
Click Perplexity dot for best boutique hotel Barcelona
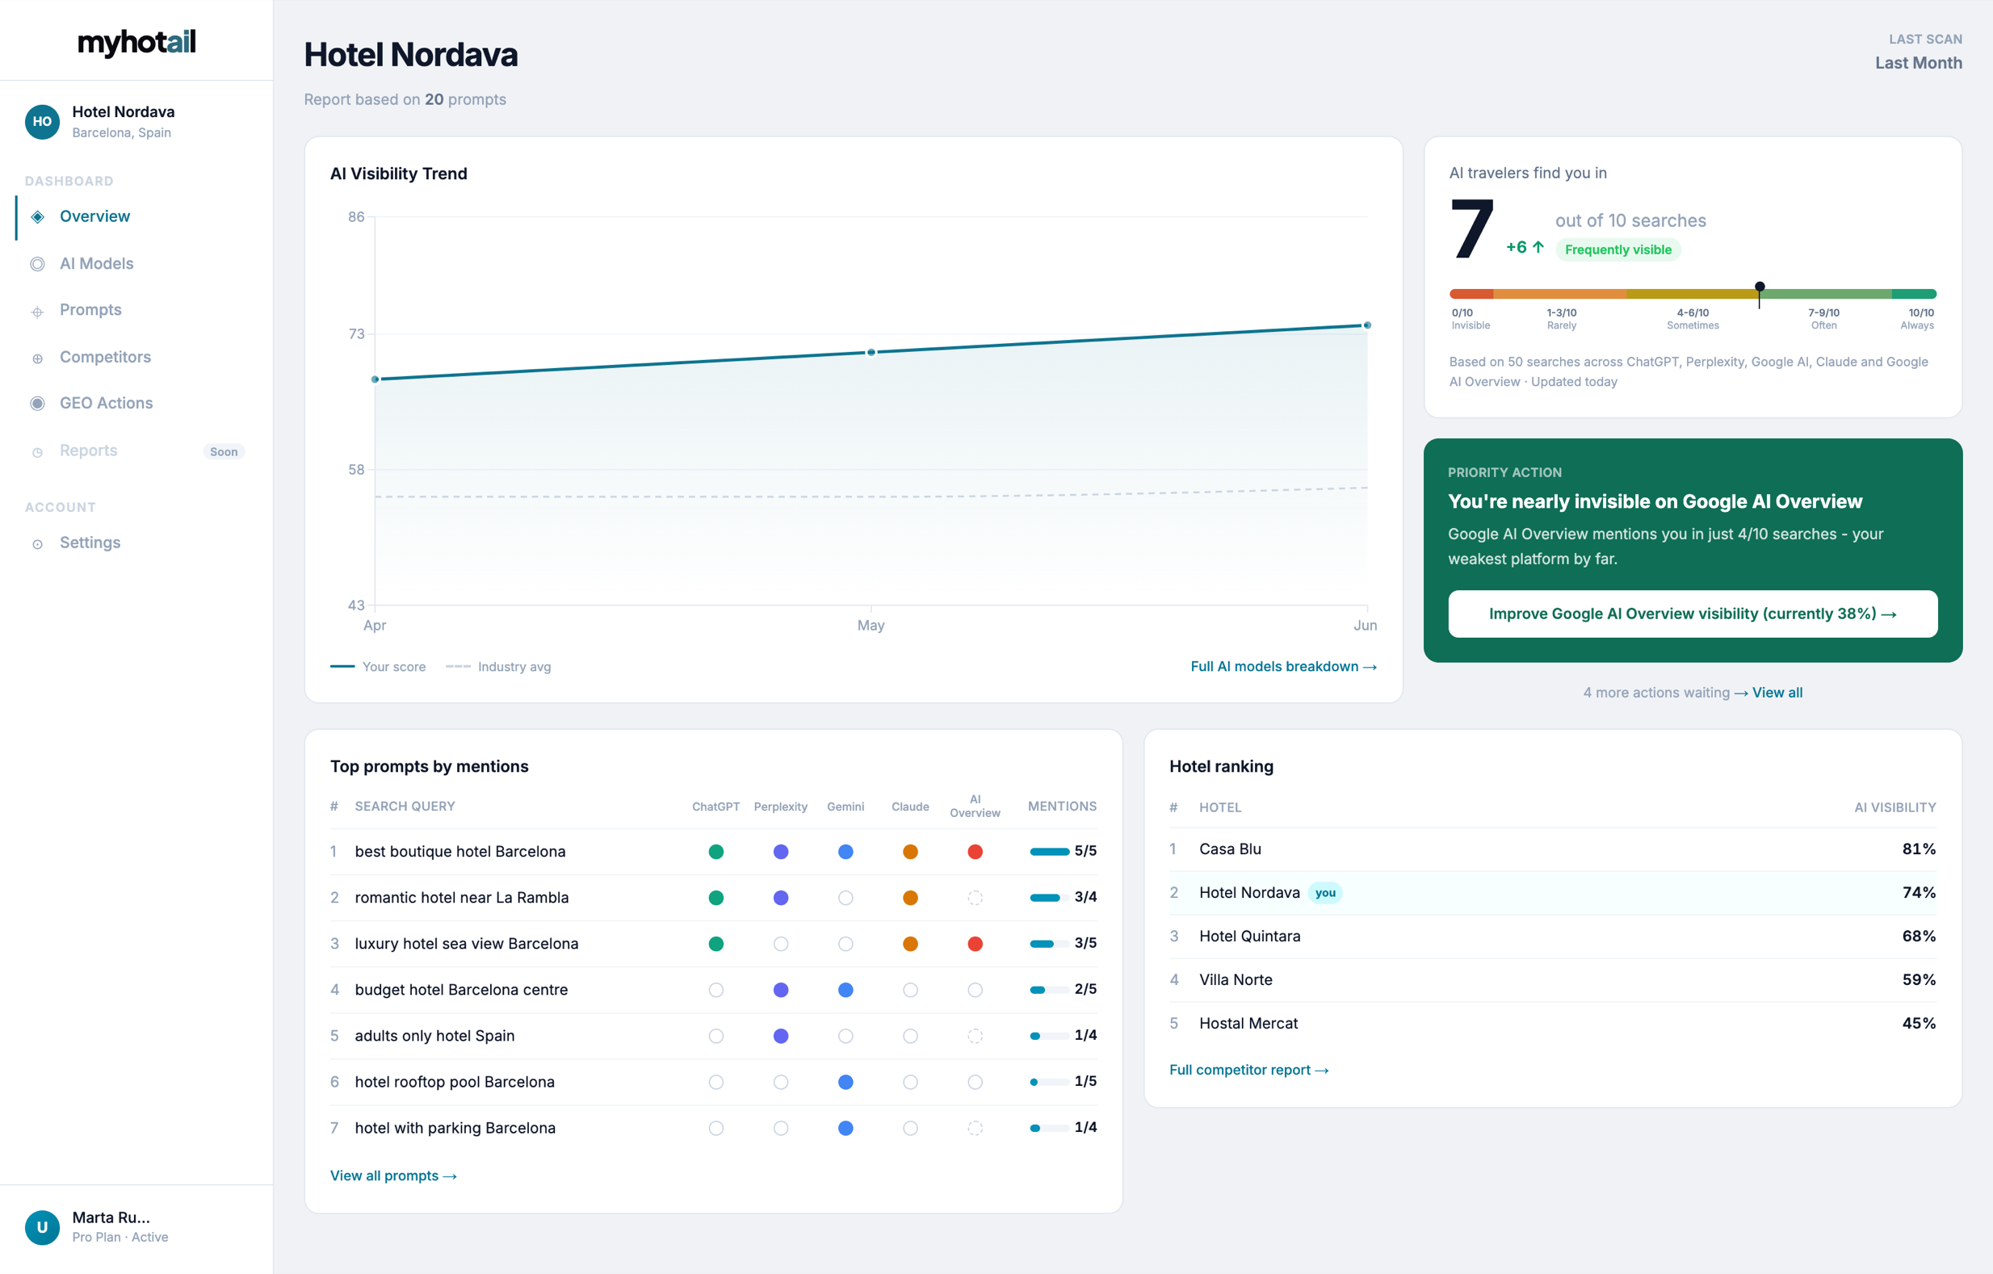click(780, 851)
